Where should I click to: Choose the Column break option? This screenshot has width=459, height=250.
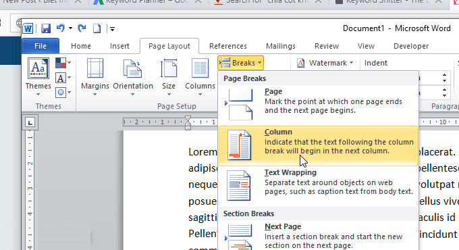click(x=318, y=146)
